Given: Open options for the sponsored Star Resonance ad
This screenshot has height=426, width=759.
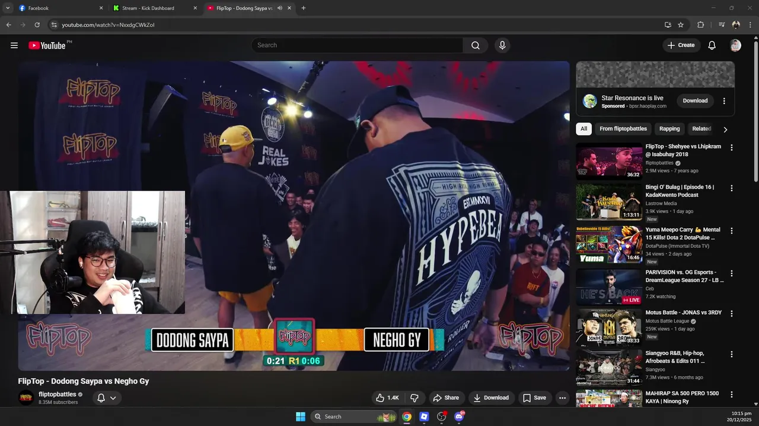Looking at the screenshot, I should pos(724,101).
